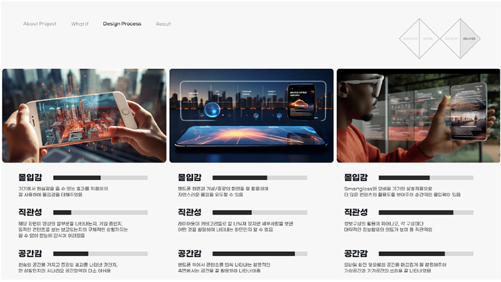Switch to the Result tab
Screen dimensions: 501x282
click(x=163, y=24)
